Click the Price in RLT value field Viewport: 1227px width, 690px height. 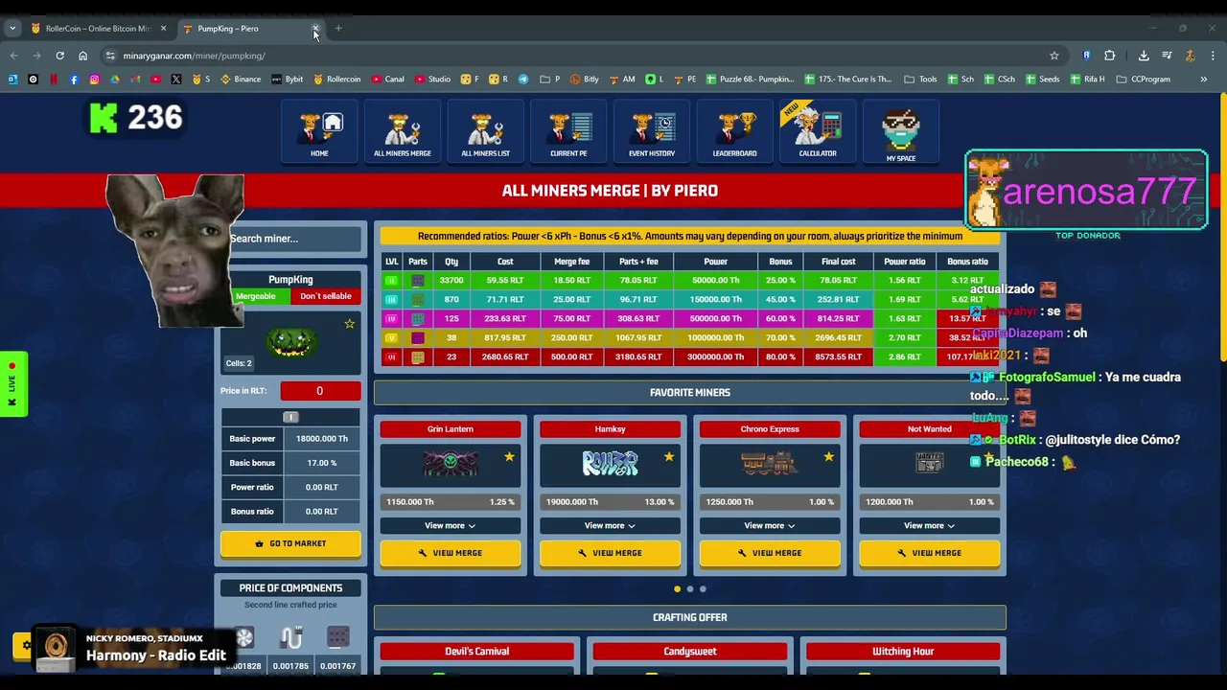(x=320, y=391)
